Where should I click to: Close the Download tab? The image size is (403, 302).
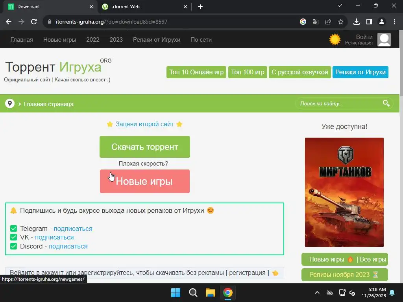(91, 7)
